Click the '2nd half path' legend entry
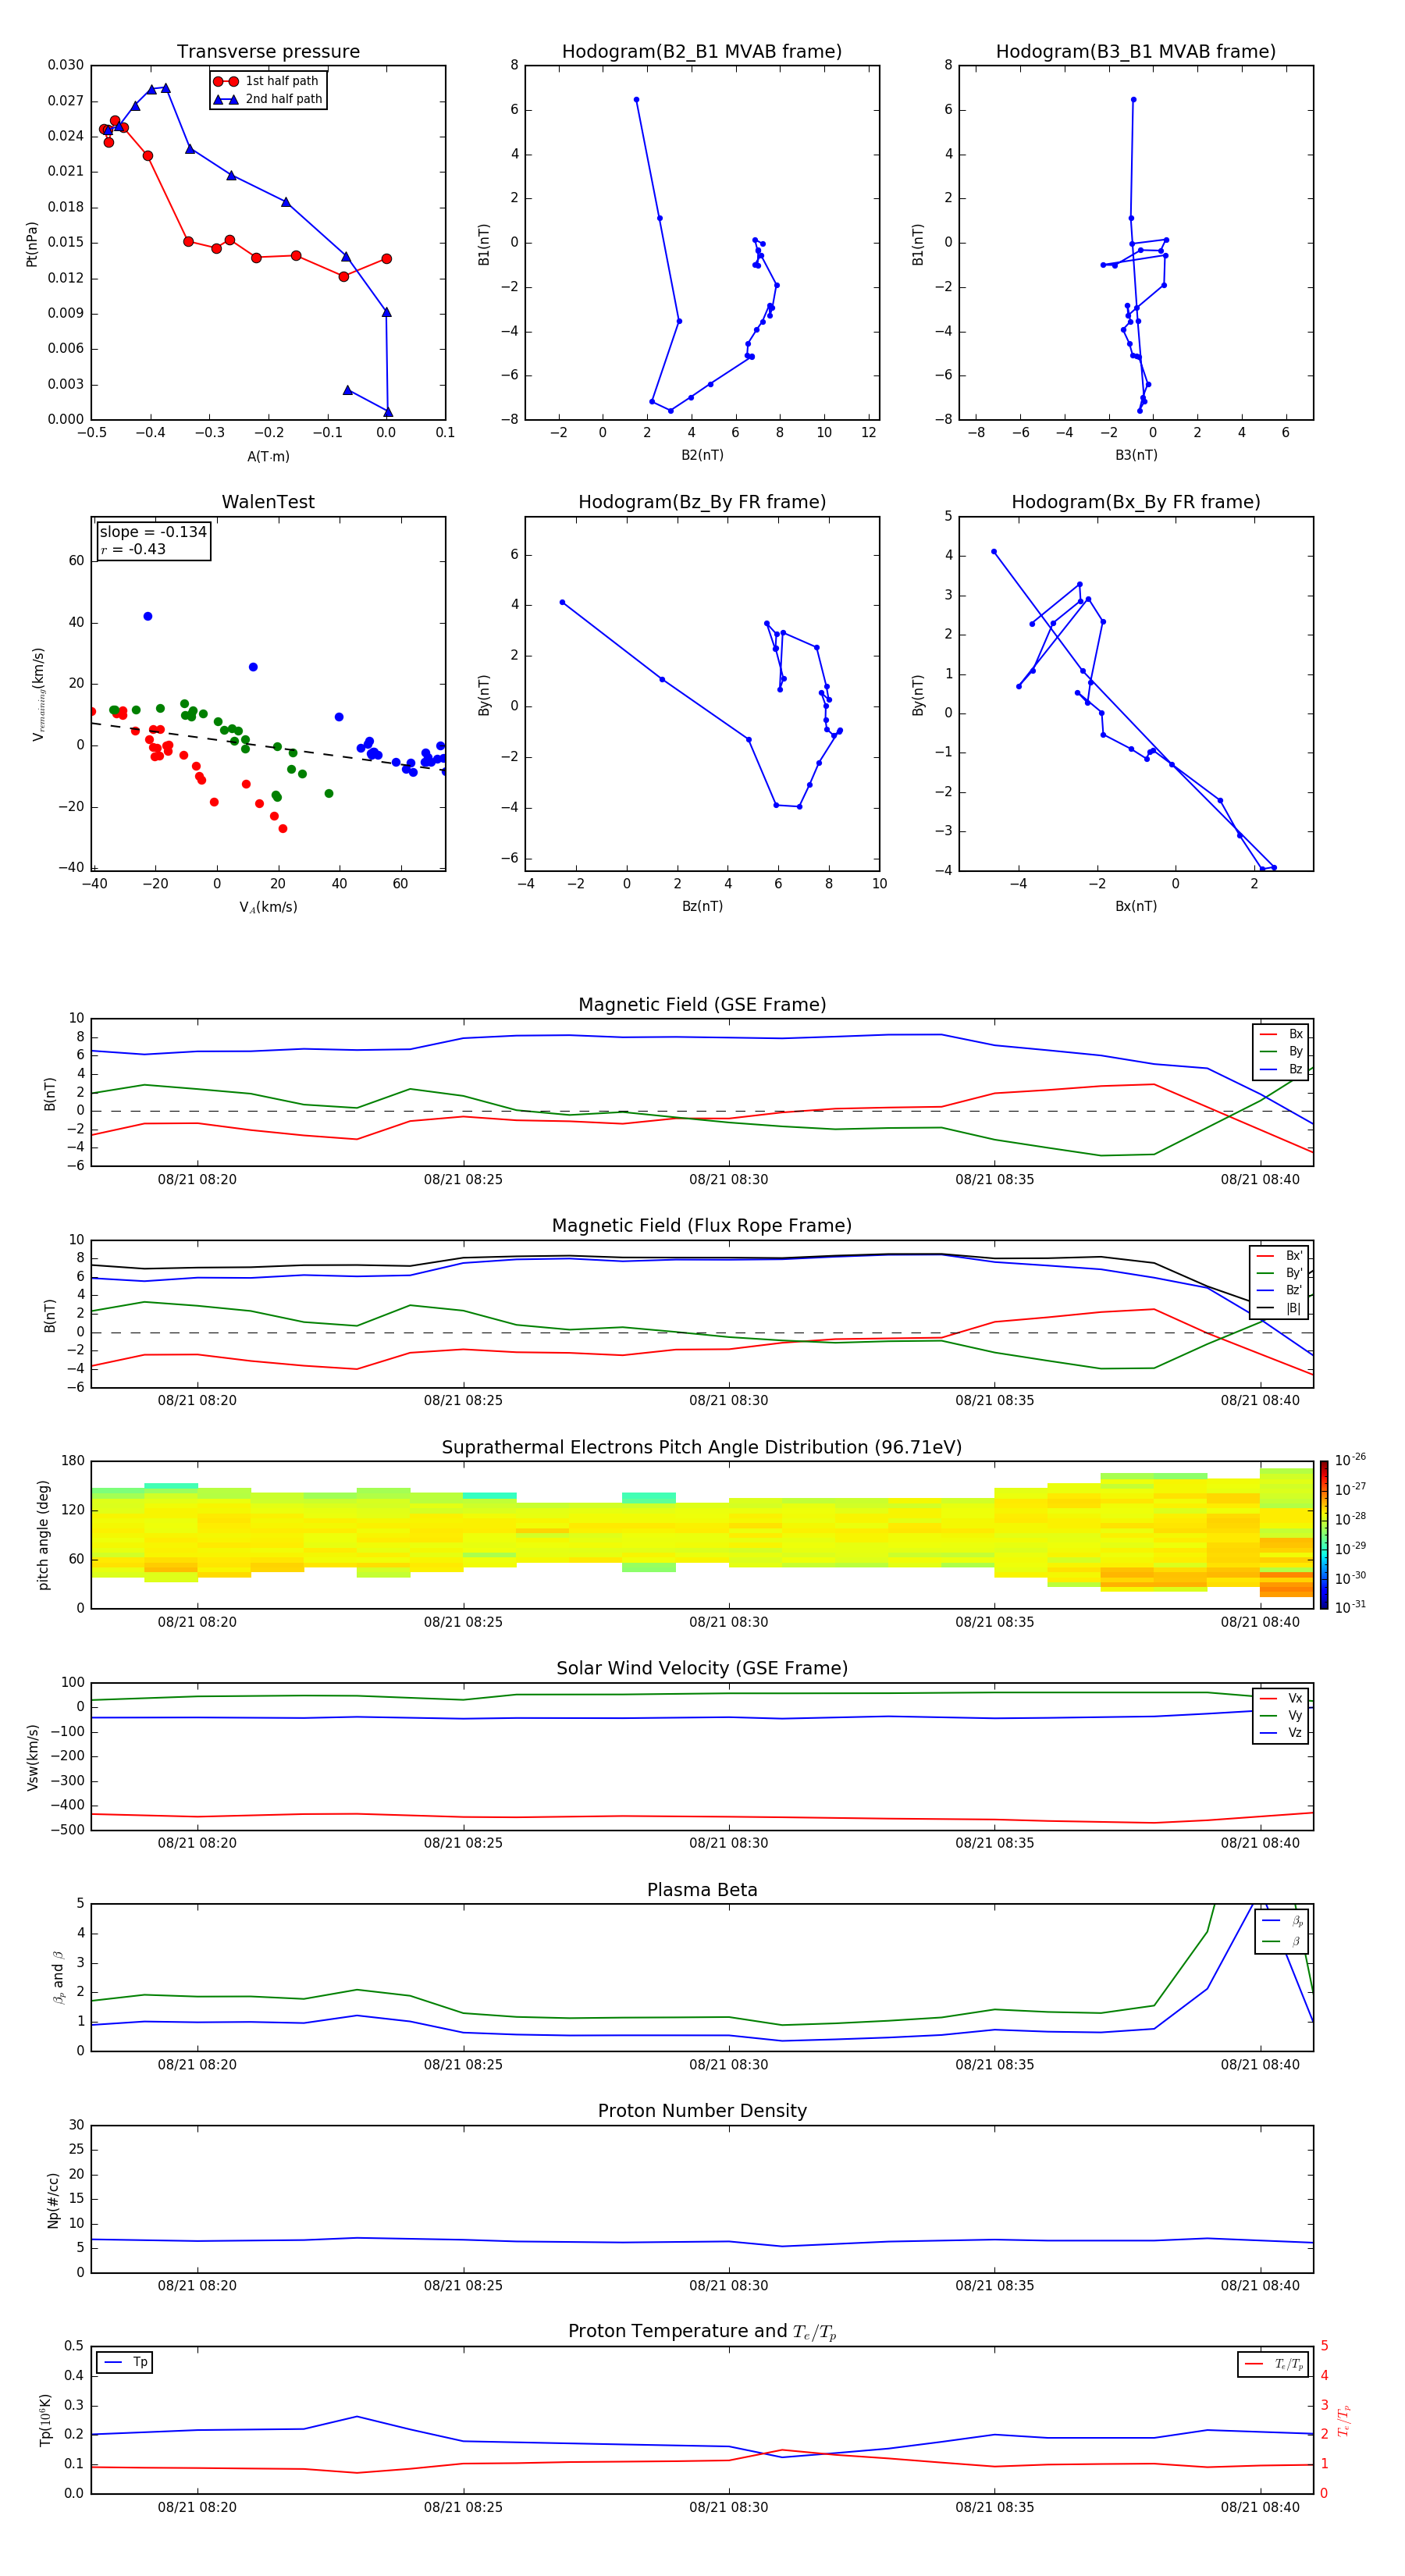Viewport: 1405px width, 2576px height. tap(268, 99)
